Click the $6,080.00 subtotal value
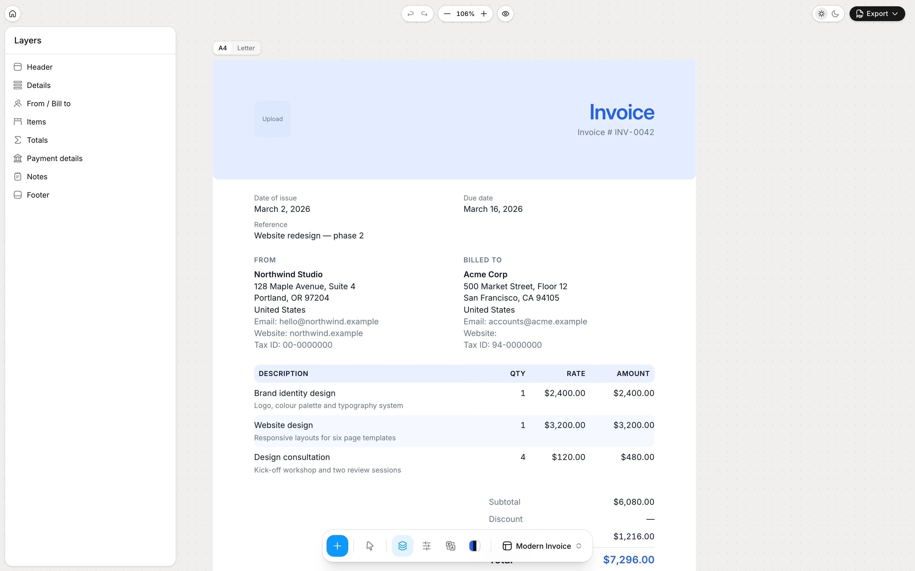Screen dimensions: 915x571 coord(634,502)
